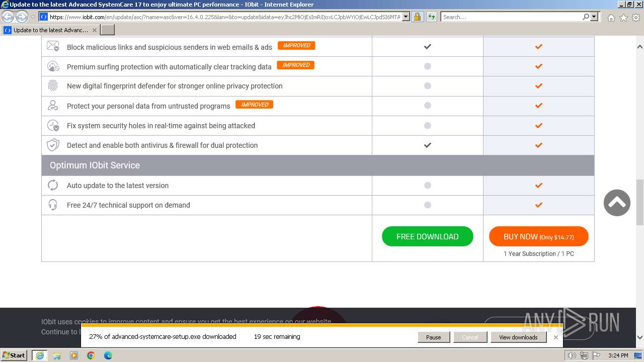Launch Google Chrome from taskbar

pyautogui.click(x=91, y=355)
